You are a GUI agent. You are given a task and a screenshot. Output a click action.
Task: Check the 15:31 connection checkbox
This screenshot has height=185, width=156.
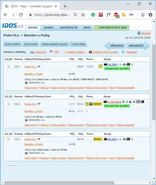8,104
